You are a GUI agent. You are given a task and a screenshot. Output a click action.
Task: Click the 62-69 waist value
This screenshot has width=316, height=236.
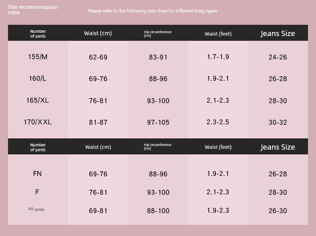pyautogui.click(x=98, y=57)
